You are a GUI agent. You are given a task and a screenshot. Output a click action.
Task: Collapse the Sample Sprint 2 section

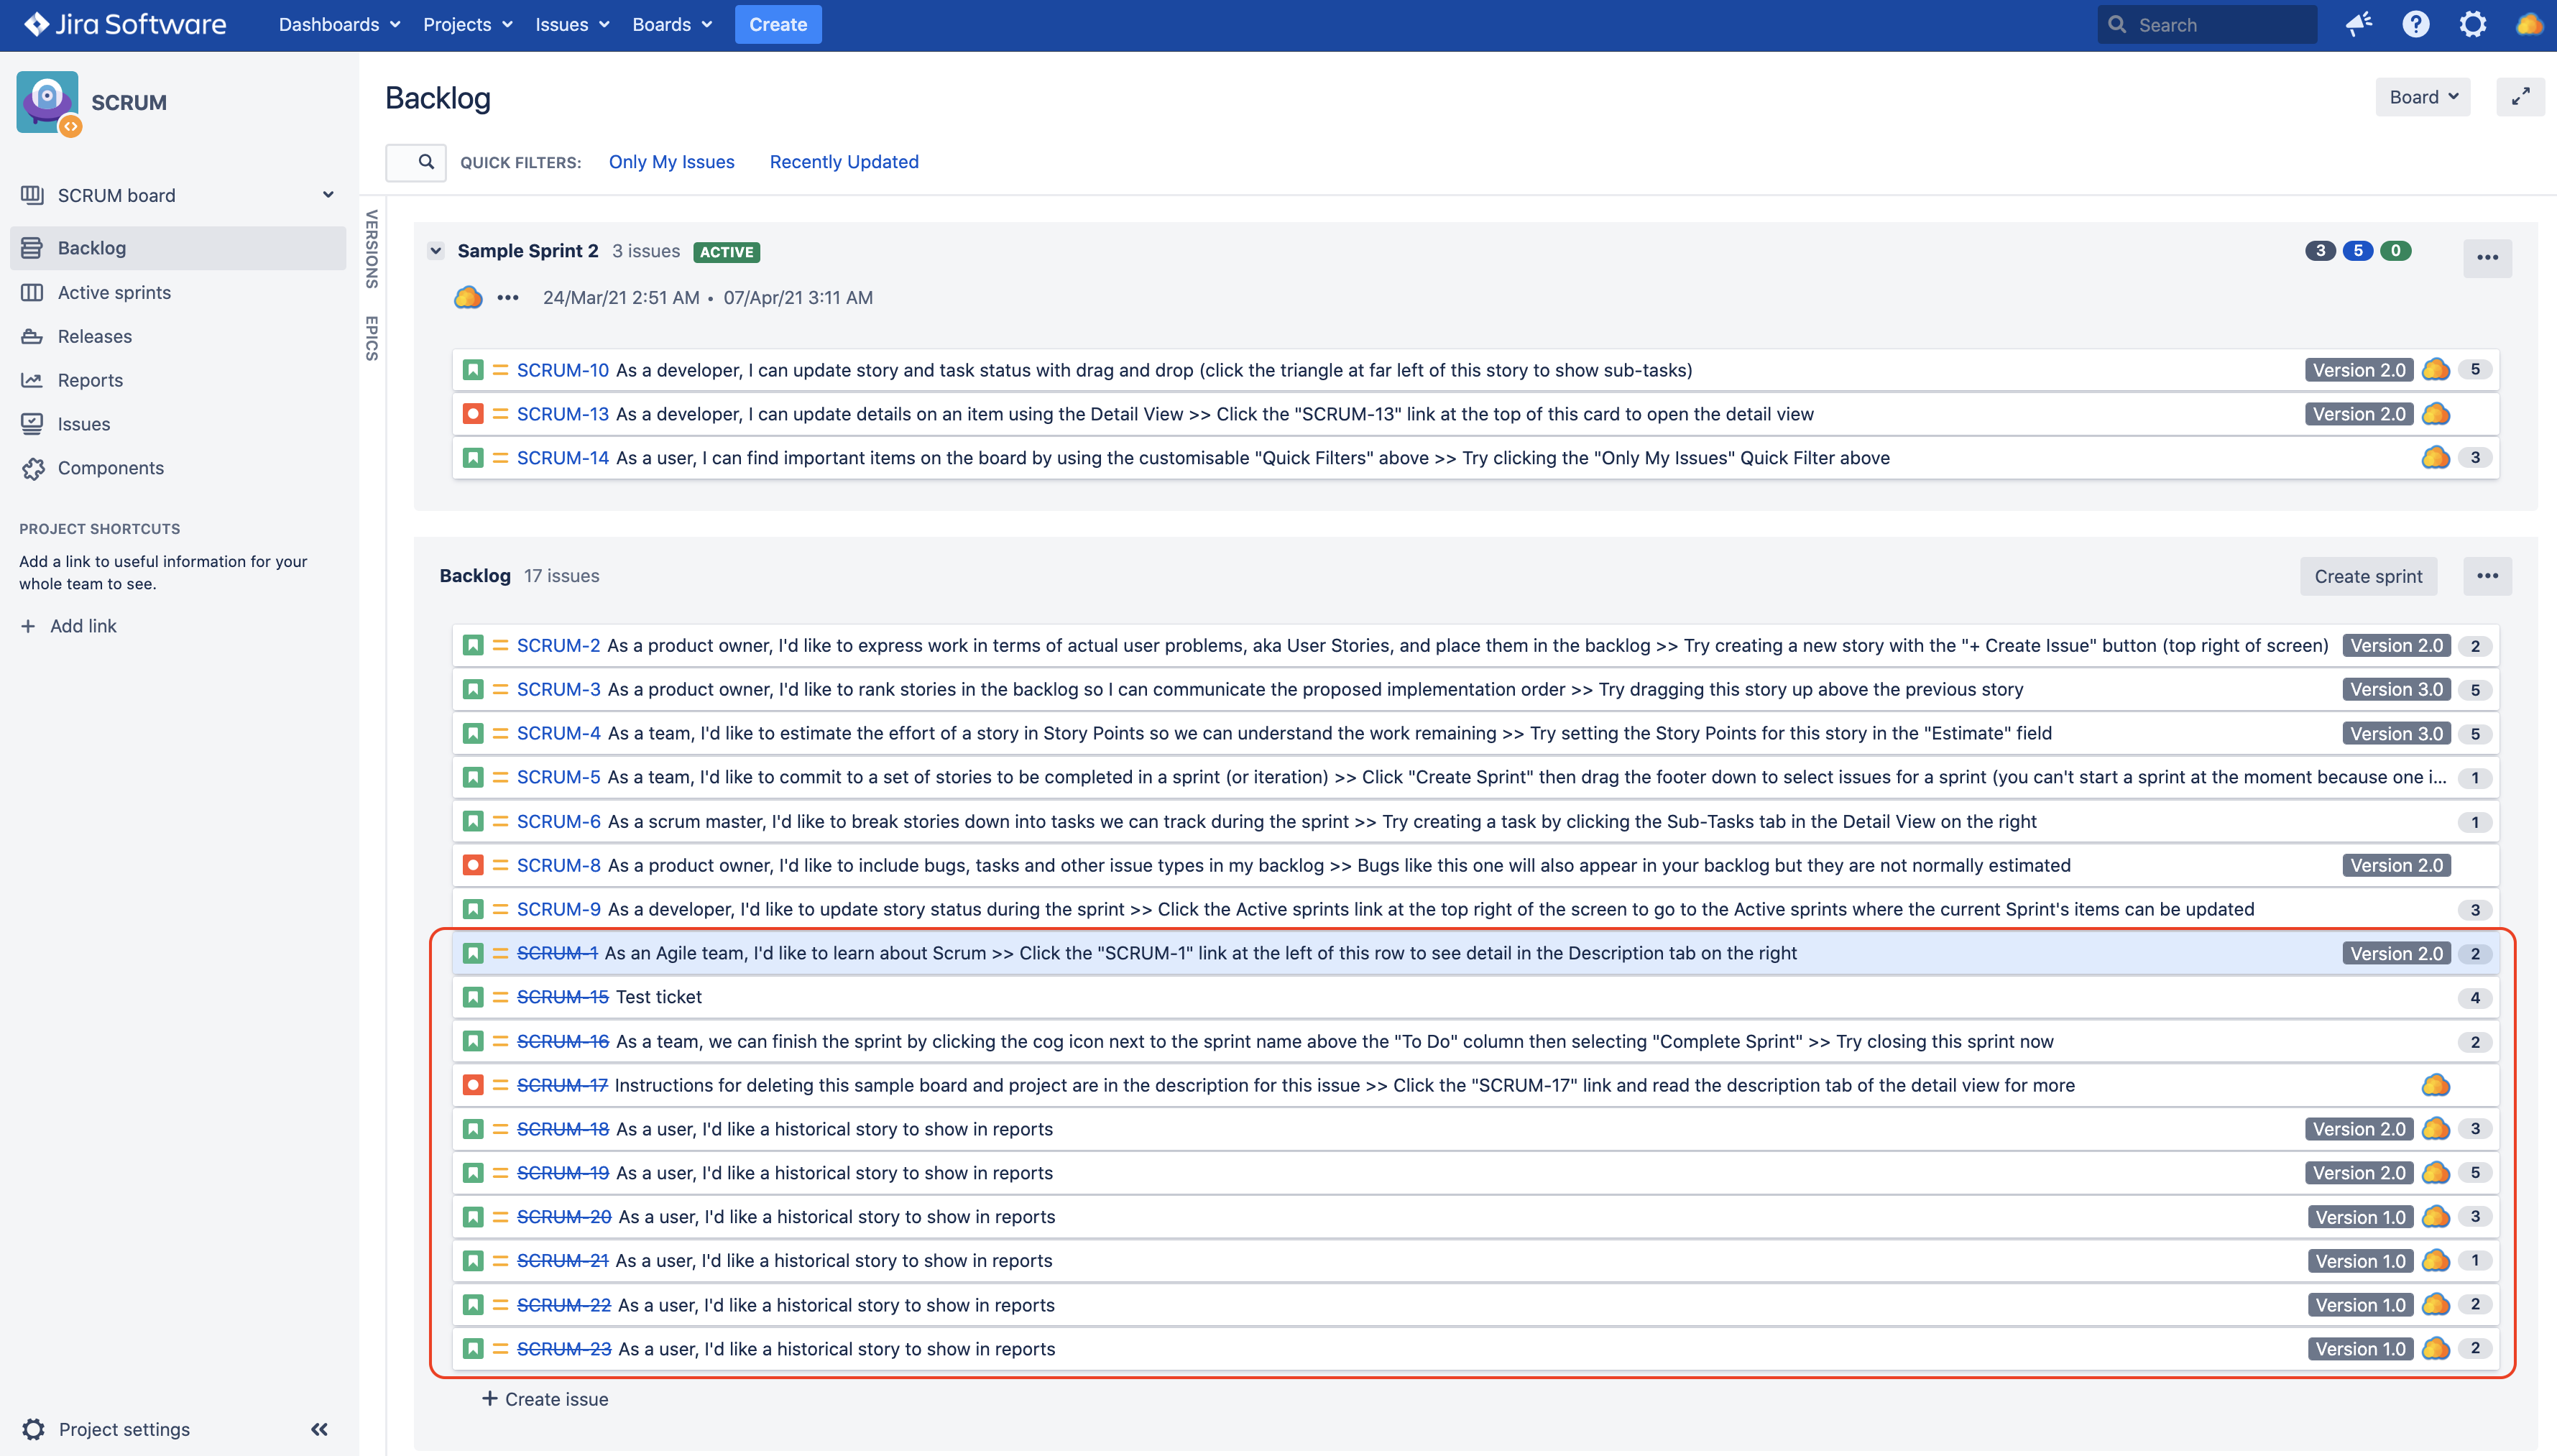click(434, 249)
